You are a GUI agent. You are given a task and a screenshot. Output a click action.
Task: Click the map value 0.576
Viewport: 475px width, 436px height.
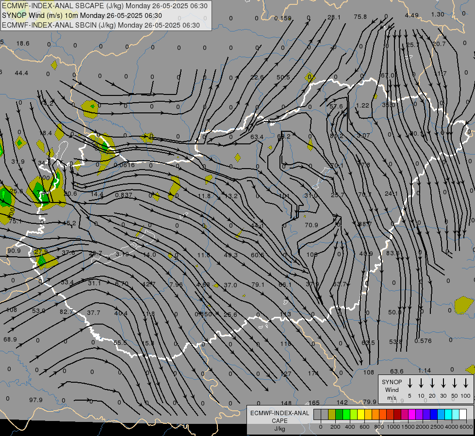coord(423,341)
